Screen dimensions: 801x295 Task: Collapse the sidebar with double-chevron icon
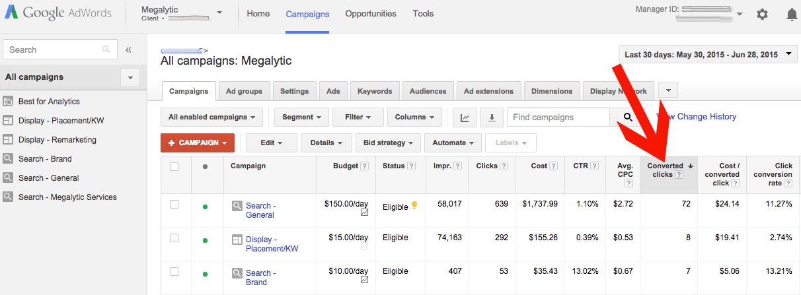128,49
